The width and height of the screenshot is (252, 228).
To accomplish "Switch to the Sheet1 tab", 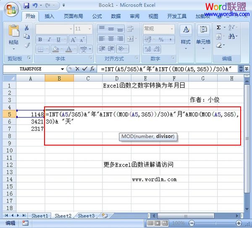I will coord(40,216).
